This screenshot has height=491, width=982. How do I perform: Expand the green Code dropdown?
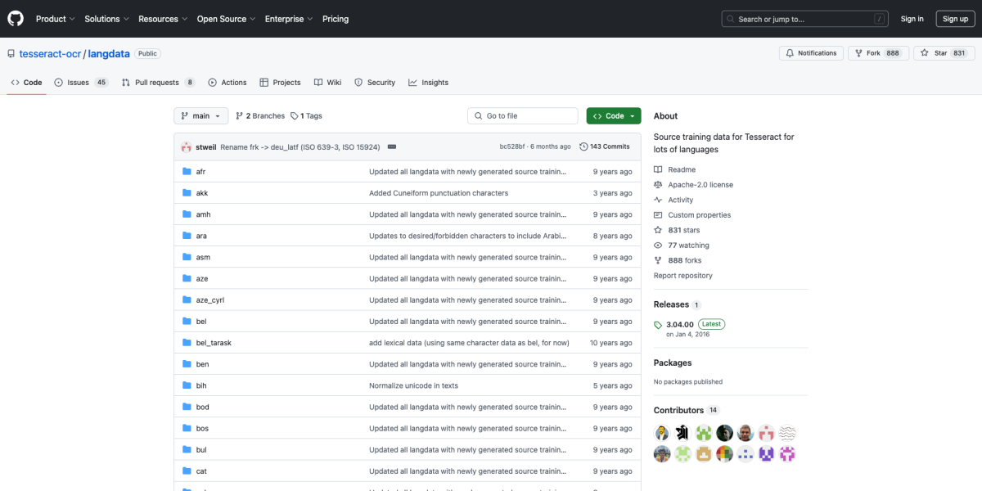(x=613, y=116)
